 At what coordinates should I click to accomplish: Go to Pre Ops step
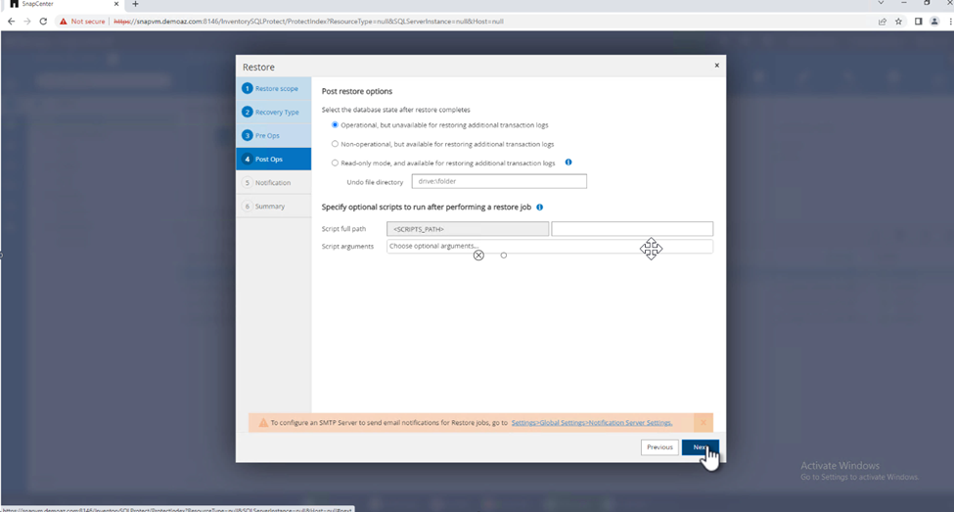tap(273, 135)
